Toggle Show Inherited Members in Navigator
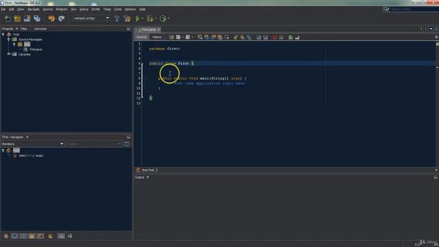439x247 pixels. (6, 236)
